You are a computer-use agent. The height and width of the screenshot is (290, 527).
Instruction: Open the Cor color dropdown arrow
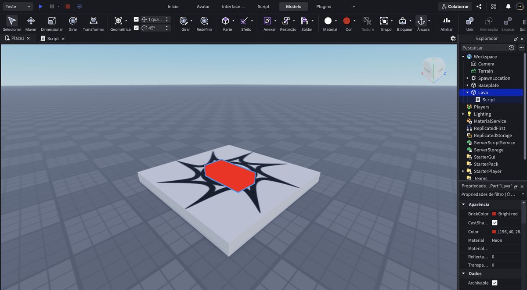(x=355, y=21)
